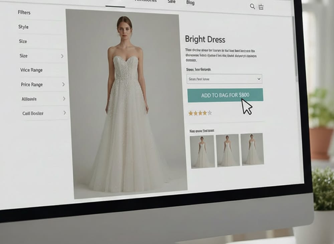The width and height of the screenshot is (334, 244).
Task: Open the Sale menu item
Action: click(x=171, y=2)
